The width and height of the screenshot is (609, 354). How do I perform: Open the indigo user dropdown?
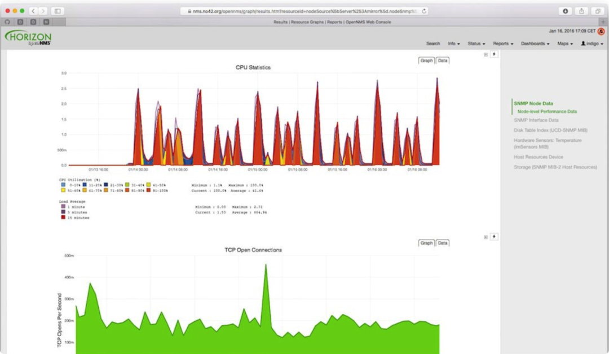tap(592, 43)
